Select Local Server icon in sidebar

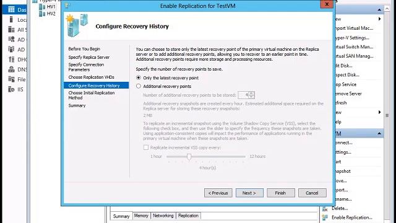[x=11, y=19]
